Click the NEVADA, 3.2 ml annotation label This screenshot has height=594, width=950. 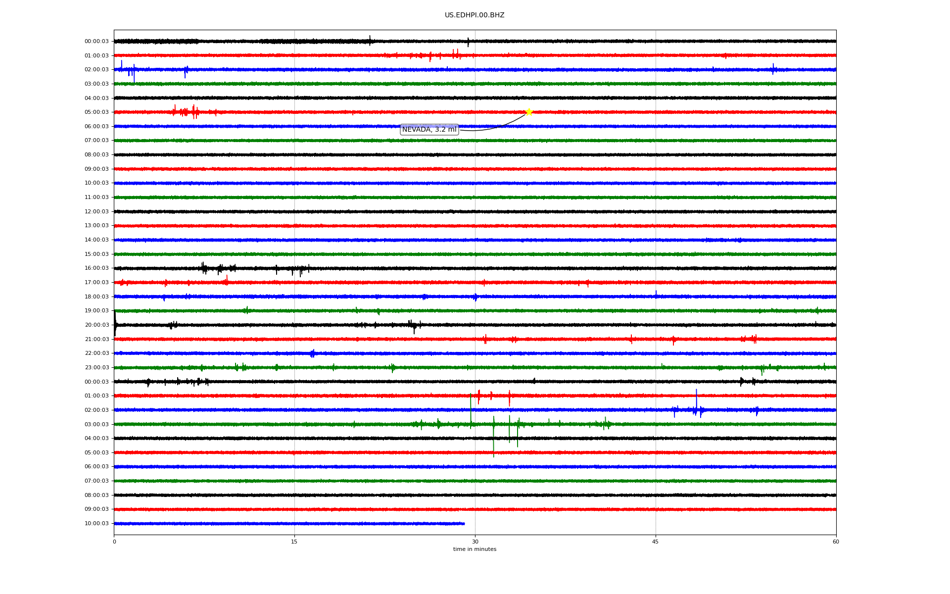click(x=429, y=130)
